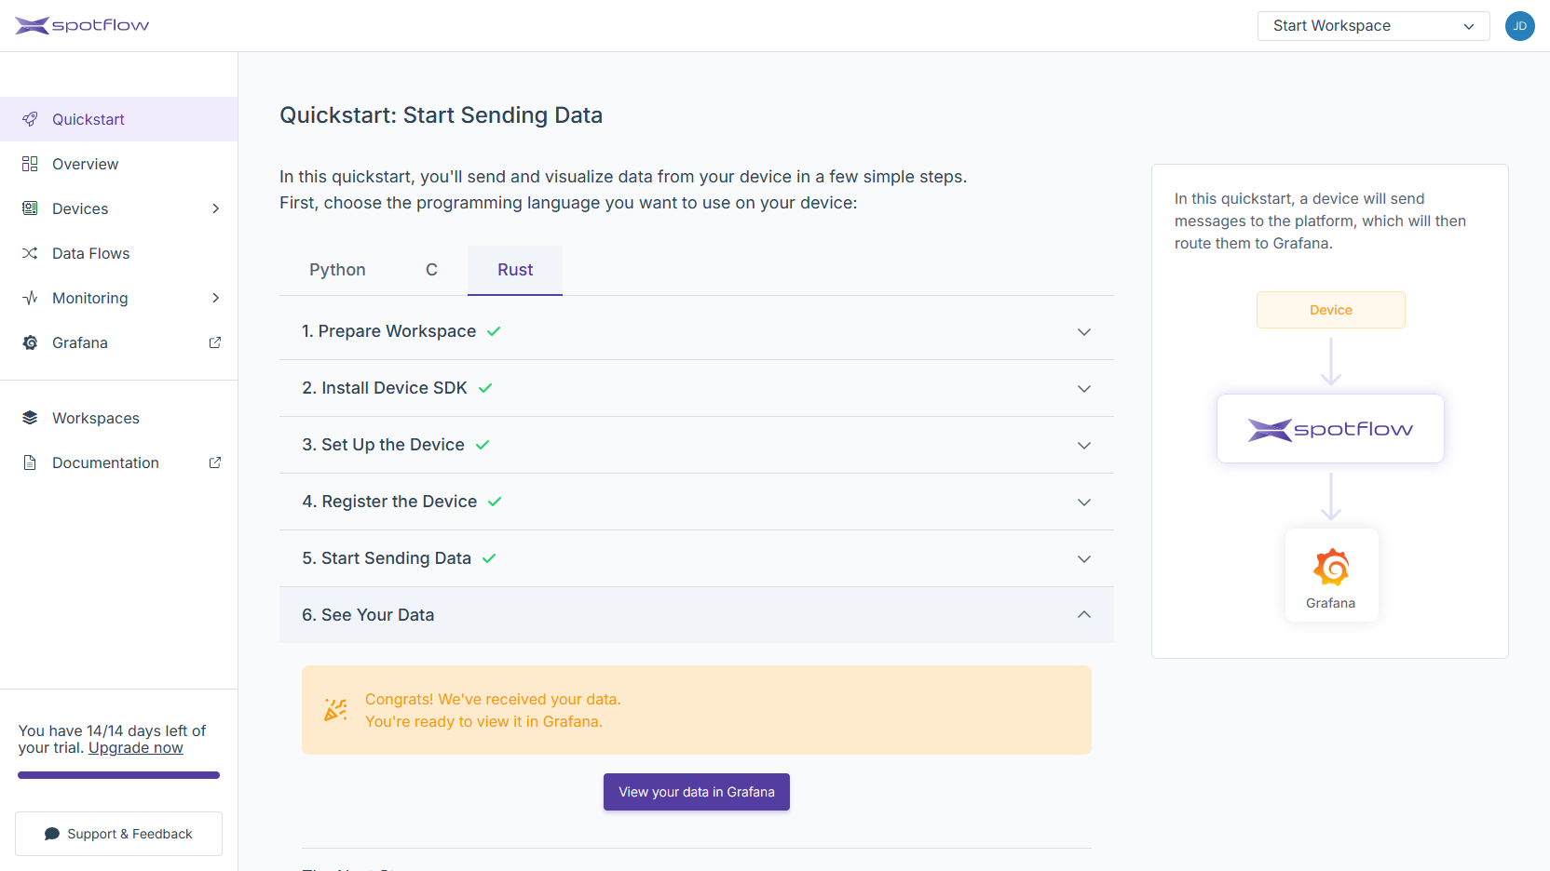The image size is (1550, 871).
Task: Select the Rust tab
Action: click(x=515, y=270)
